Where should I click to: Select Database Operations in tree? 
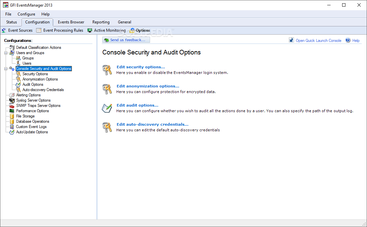(32, 121)
